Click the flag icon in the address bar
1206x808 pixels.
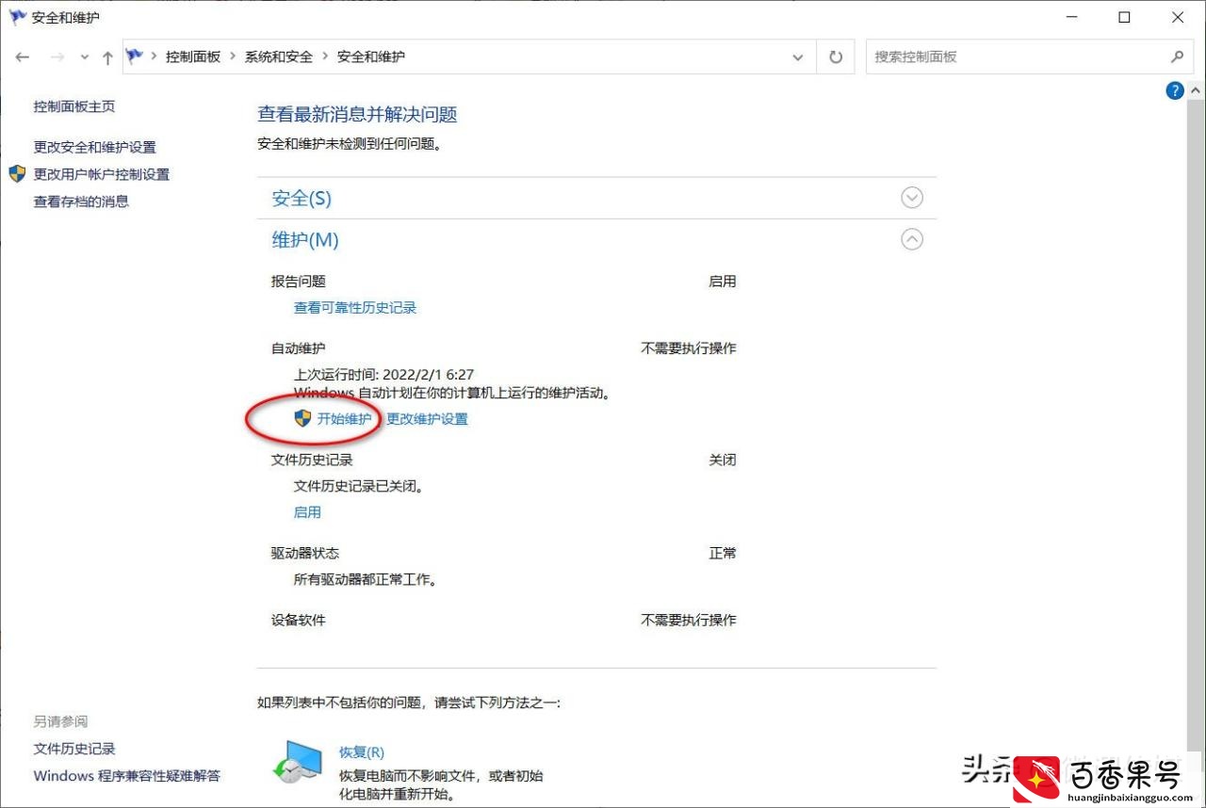[x=135, y=57]
